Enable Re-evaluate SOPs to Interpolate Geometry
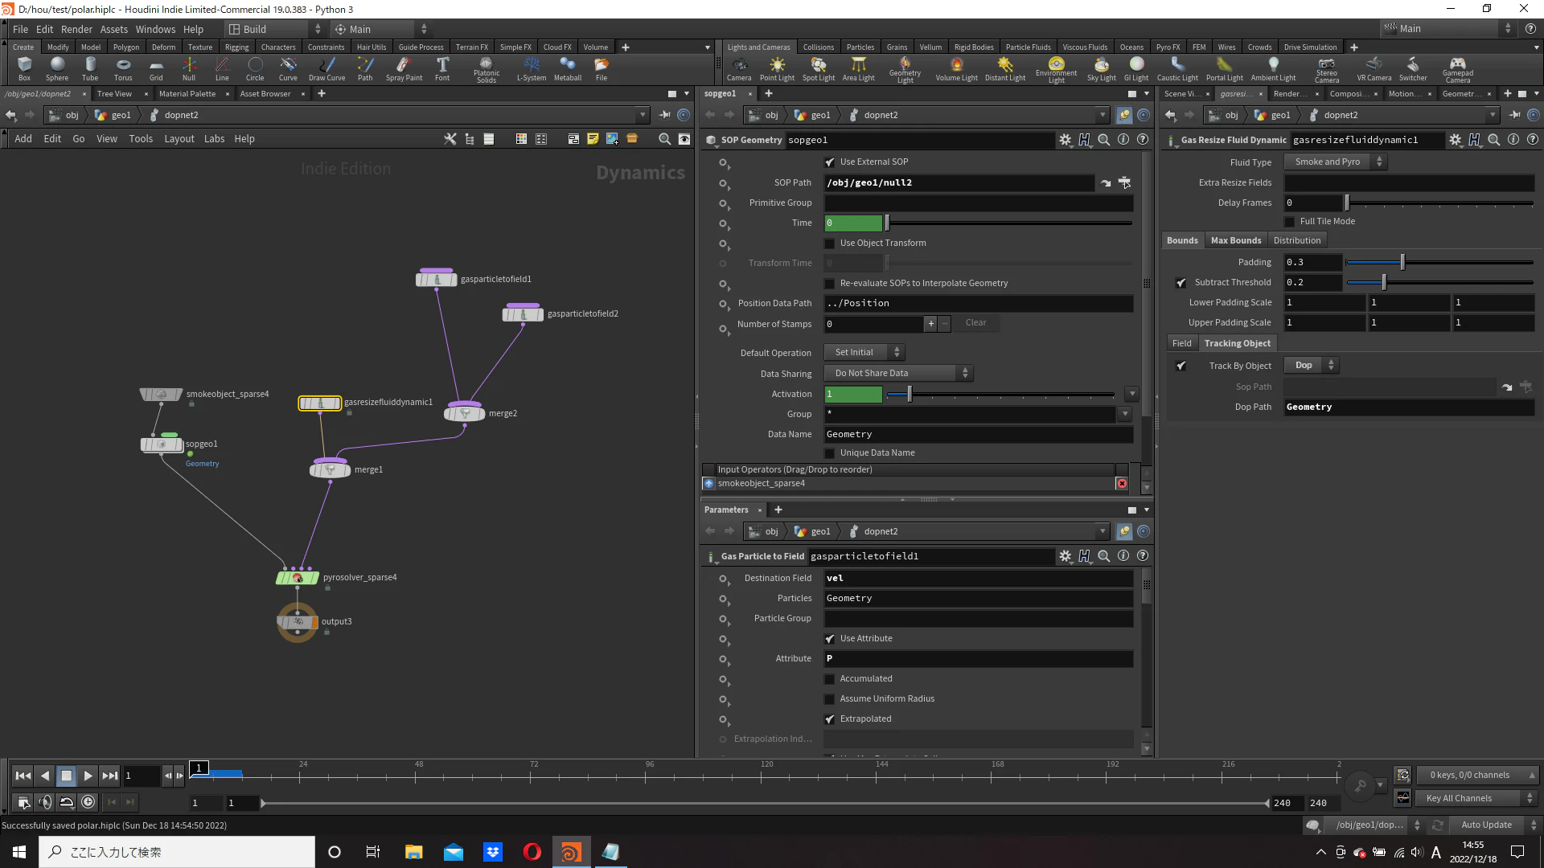1544x868 pixels. (830, 284)
